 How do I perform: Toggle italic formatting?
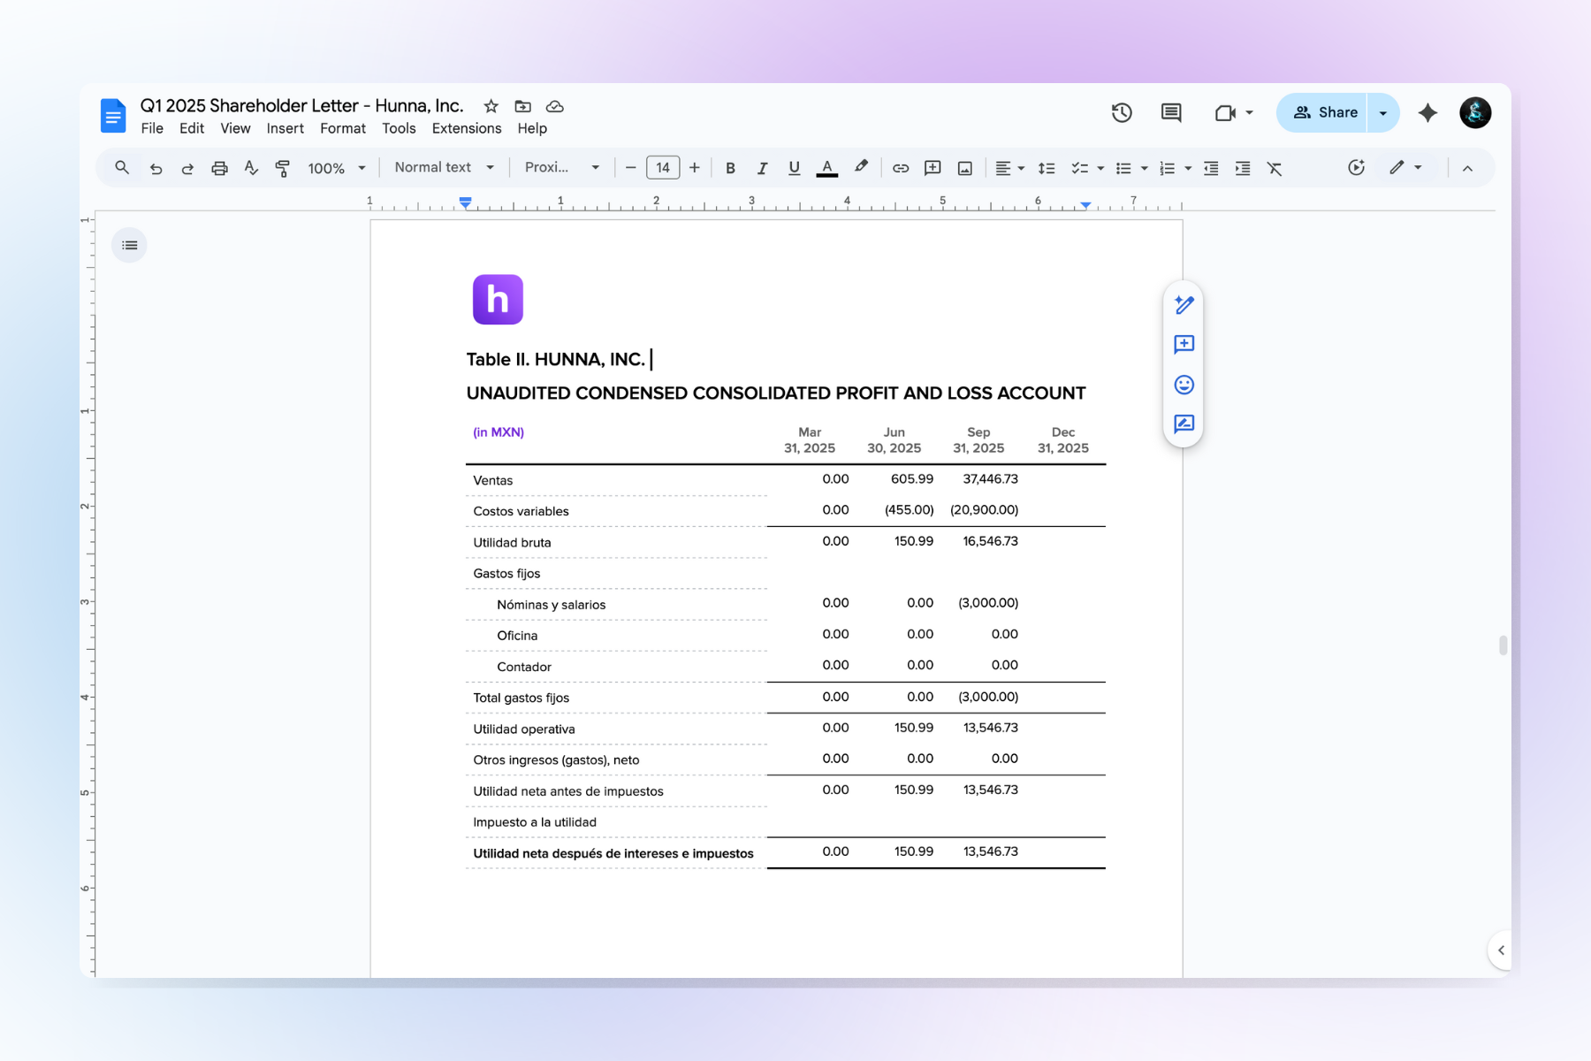pos(762,168)
